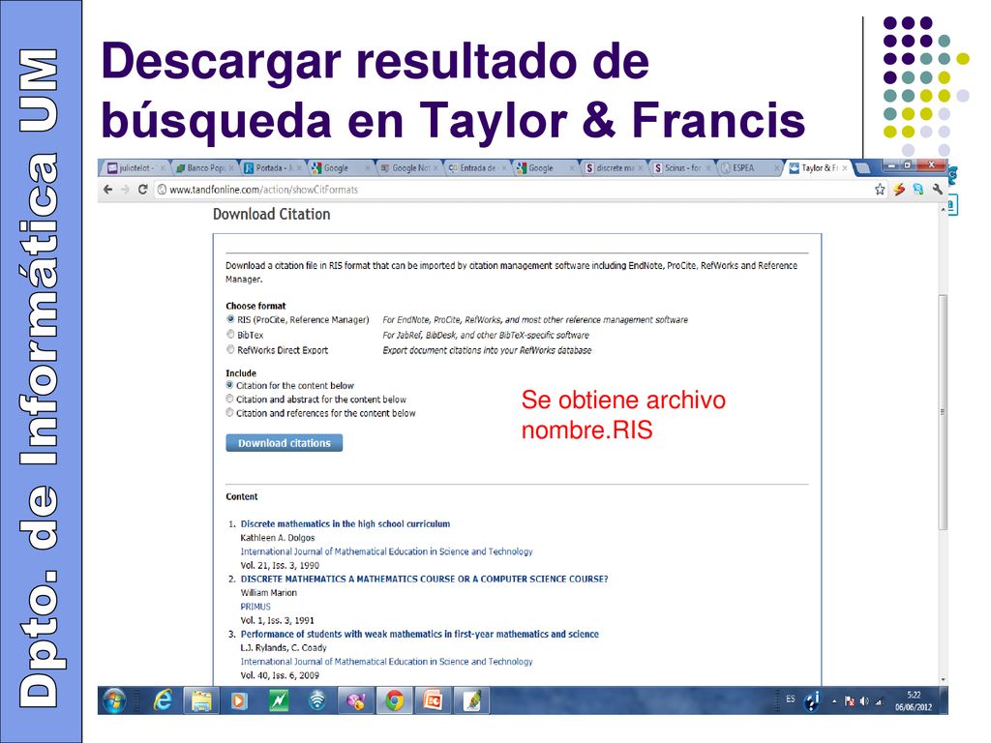Viewport: 991px width, 743px height.
Task: Switch to Google Chrome in the taskbar
Action: coord(395,700)
